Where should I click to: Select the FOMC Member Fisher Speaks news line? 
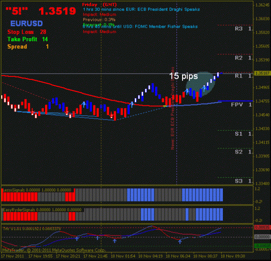[140, 26]
